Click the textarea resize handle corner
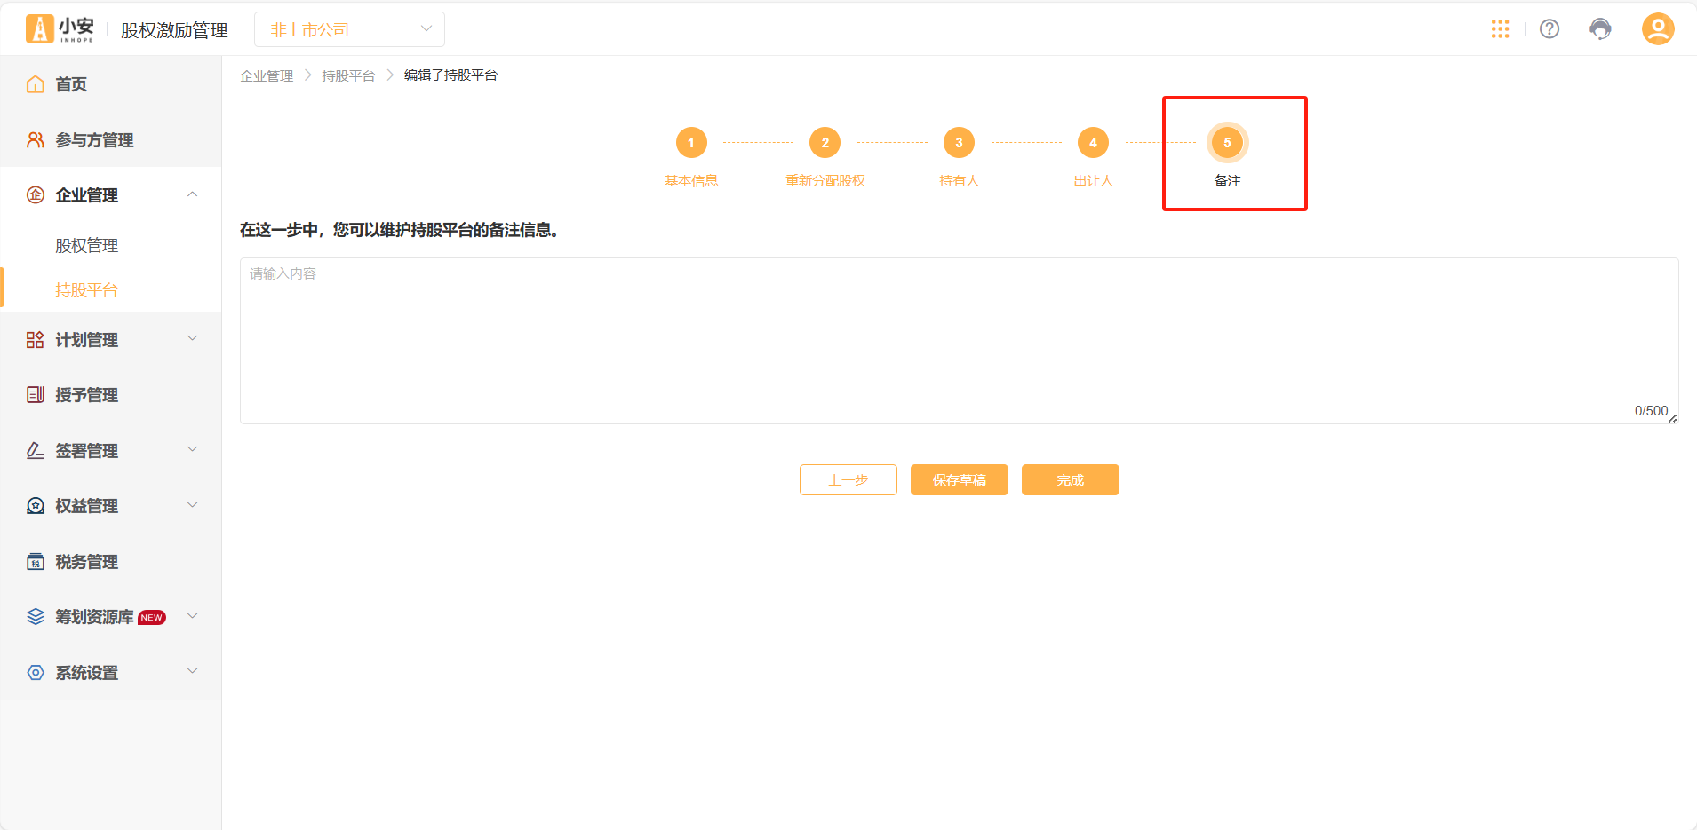This screenshot has height=830, width=1697. pyautogui.click(x=1673, y=418)
